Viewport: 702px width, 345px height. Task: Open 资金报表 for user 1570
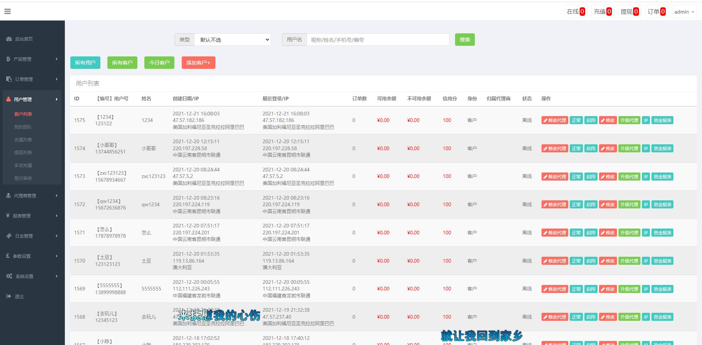(x=662, y=261)
